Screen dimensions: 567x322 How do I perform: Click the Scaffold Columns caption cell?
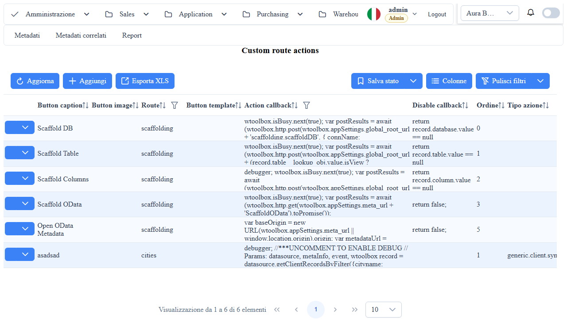[x=63, y=179]
